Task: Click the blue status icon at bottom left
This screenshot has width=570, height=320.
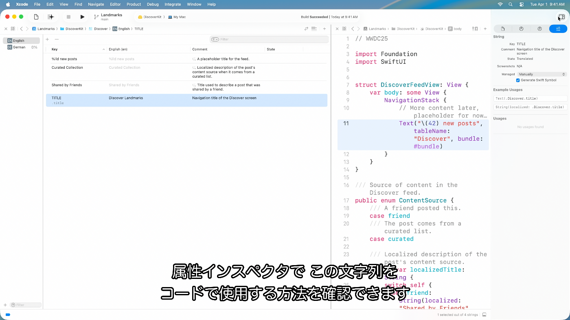Action: click(8, 315)
